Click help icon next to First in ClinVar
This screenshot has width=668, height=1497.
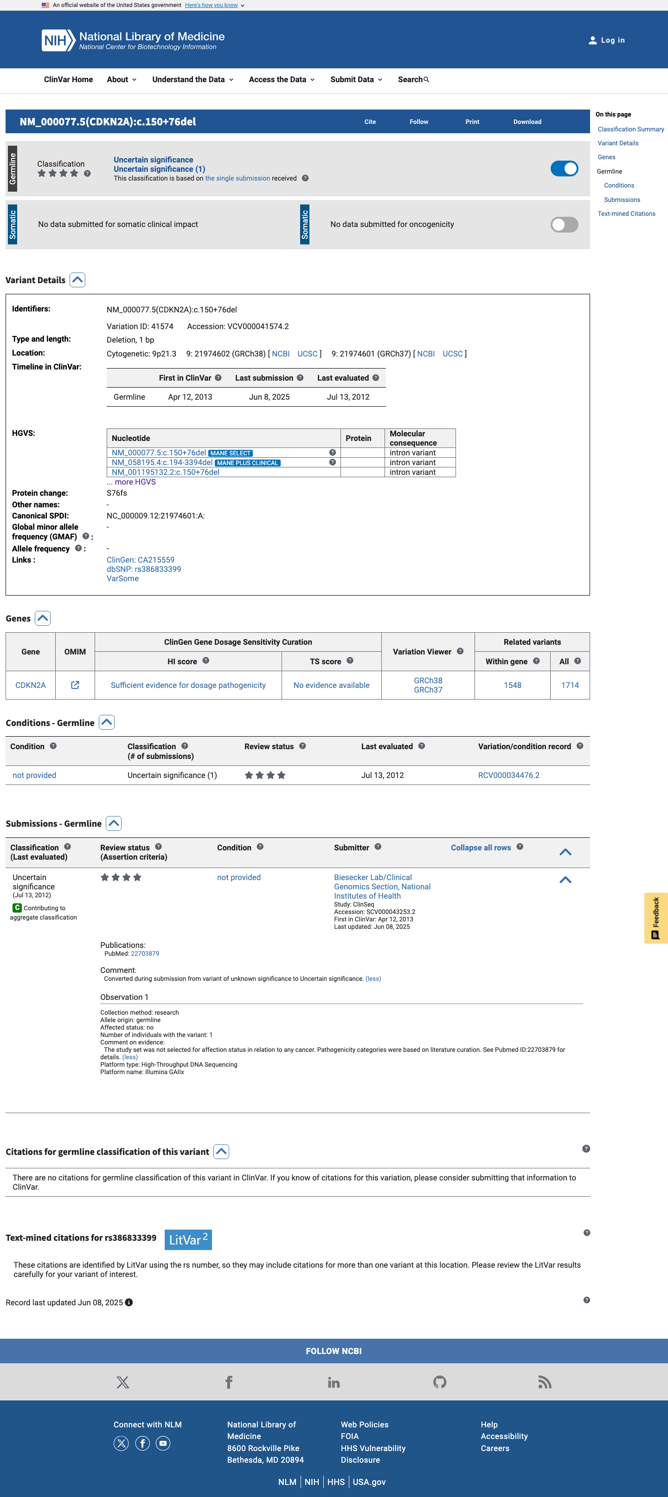(218, 378)
